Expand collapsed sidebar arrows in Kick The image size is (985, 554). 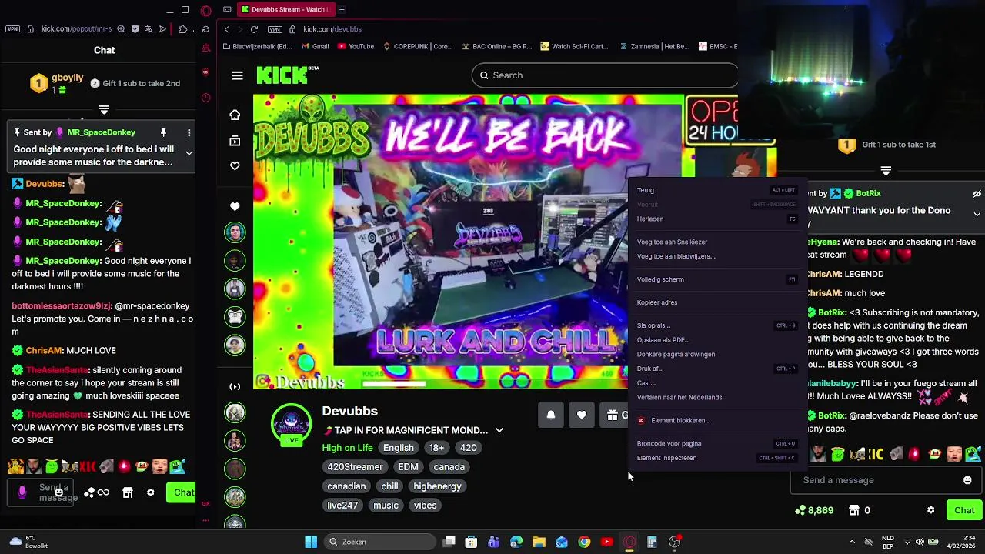pyautogui.click(x=235, y=386)
